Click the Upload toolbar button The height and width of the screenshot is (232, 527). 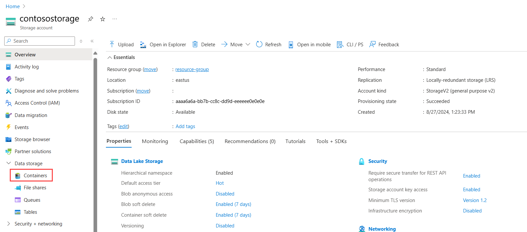pyautogui.click(x=122, y=45)
